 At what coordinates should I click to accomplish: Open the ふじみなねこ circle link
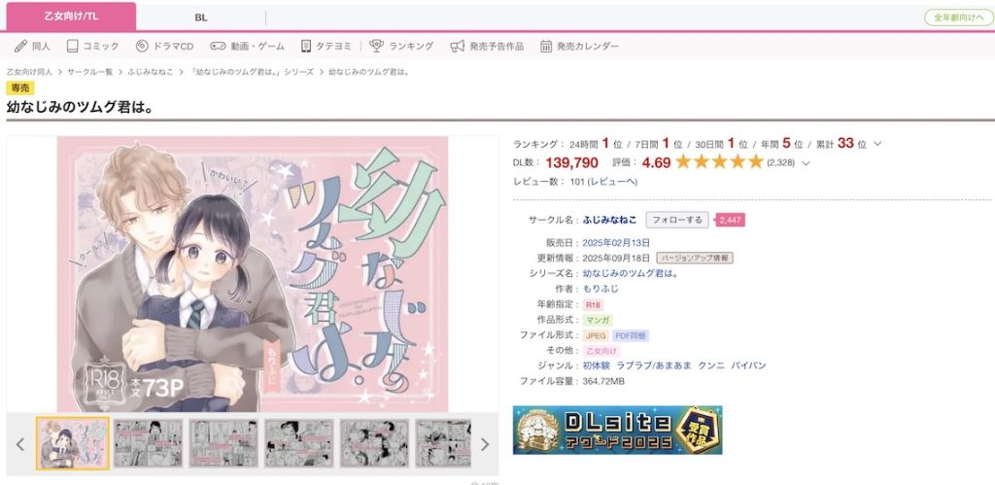(x=610, y=220)
